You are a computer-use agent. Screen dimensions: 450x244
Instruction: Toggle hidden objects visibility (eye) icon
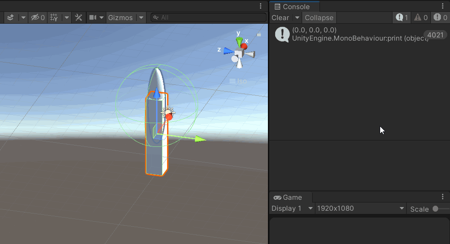(37, 17)
